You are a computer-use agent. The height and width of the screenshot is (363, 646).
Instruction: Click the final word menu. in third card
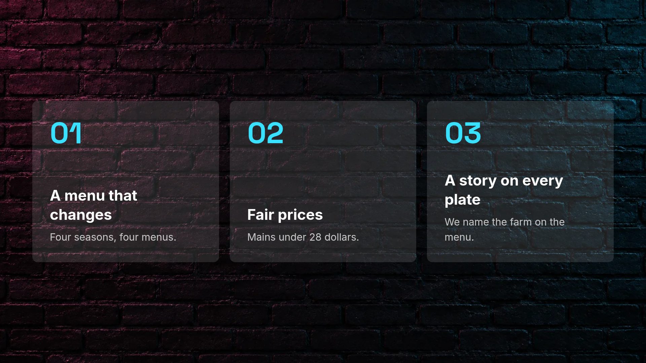point(459,237)
